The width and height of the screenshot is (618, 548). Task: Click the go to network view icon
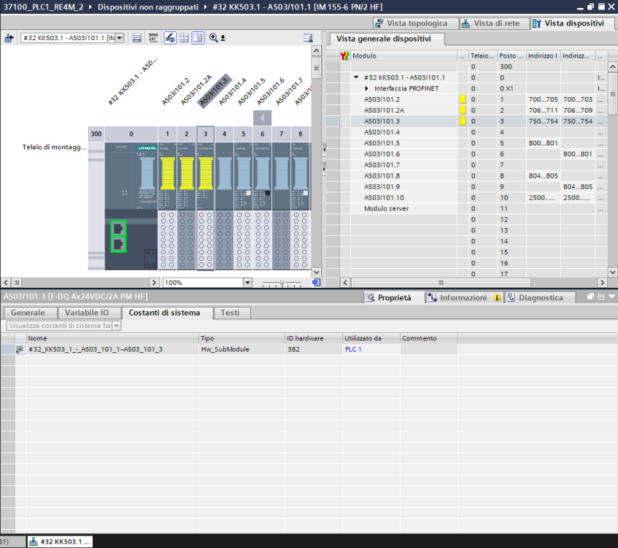10,38
